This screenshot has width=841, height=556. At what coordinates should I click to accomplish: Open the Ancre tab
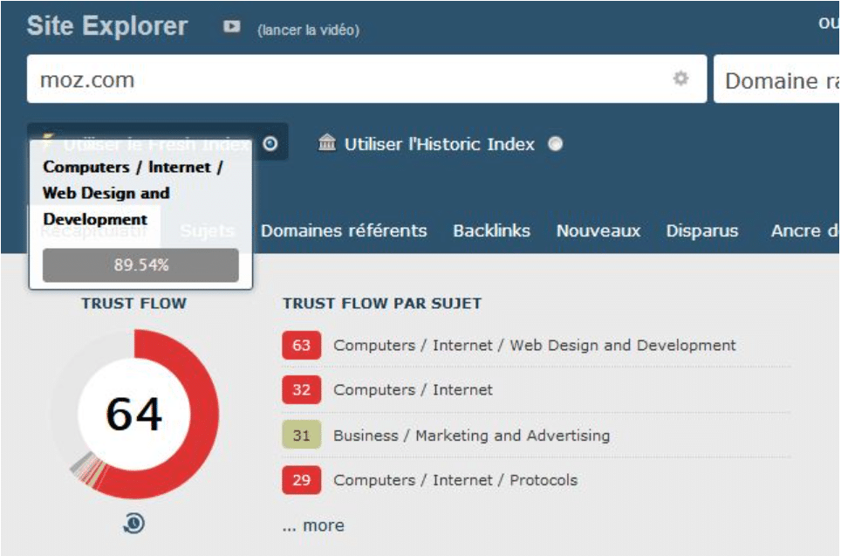click(805, 230)
